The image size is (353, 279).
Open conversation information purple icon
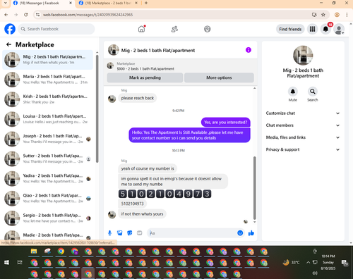point(249,50)
